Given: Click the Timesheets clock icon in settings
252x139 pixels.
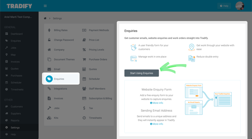Looking at the screenshot, I should pos(84,118).
